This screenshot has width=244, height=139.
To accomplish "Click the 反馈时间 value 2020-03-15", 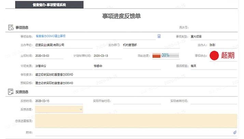I will pos(42,101).
